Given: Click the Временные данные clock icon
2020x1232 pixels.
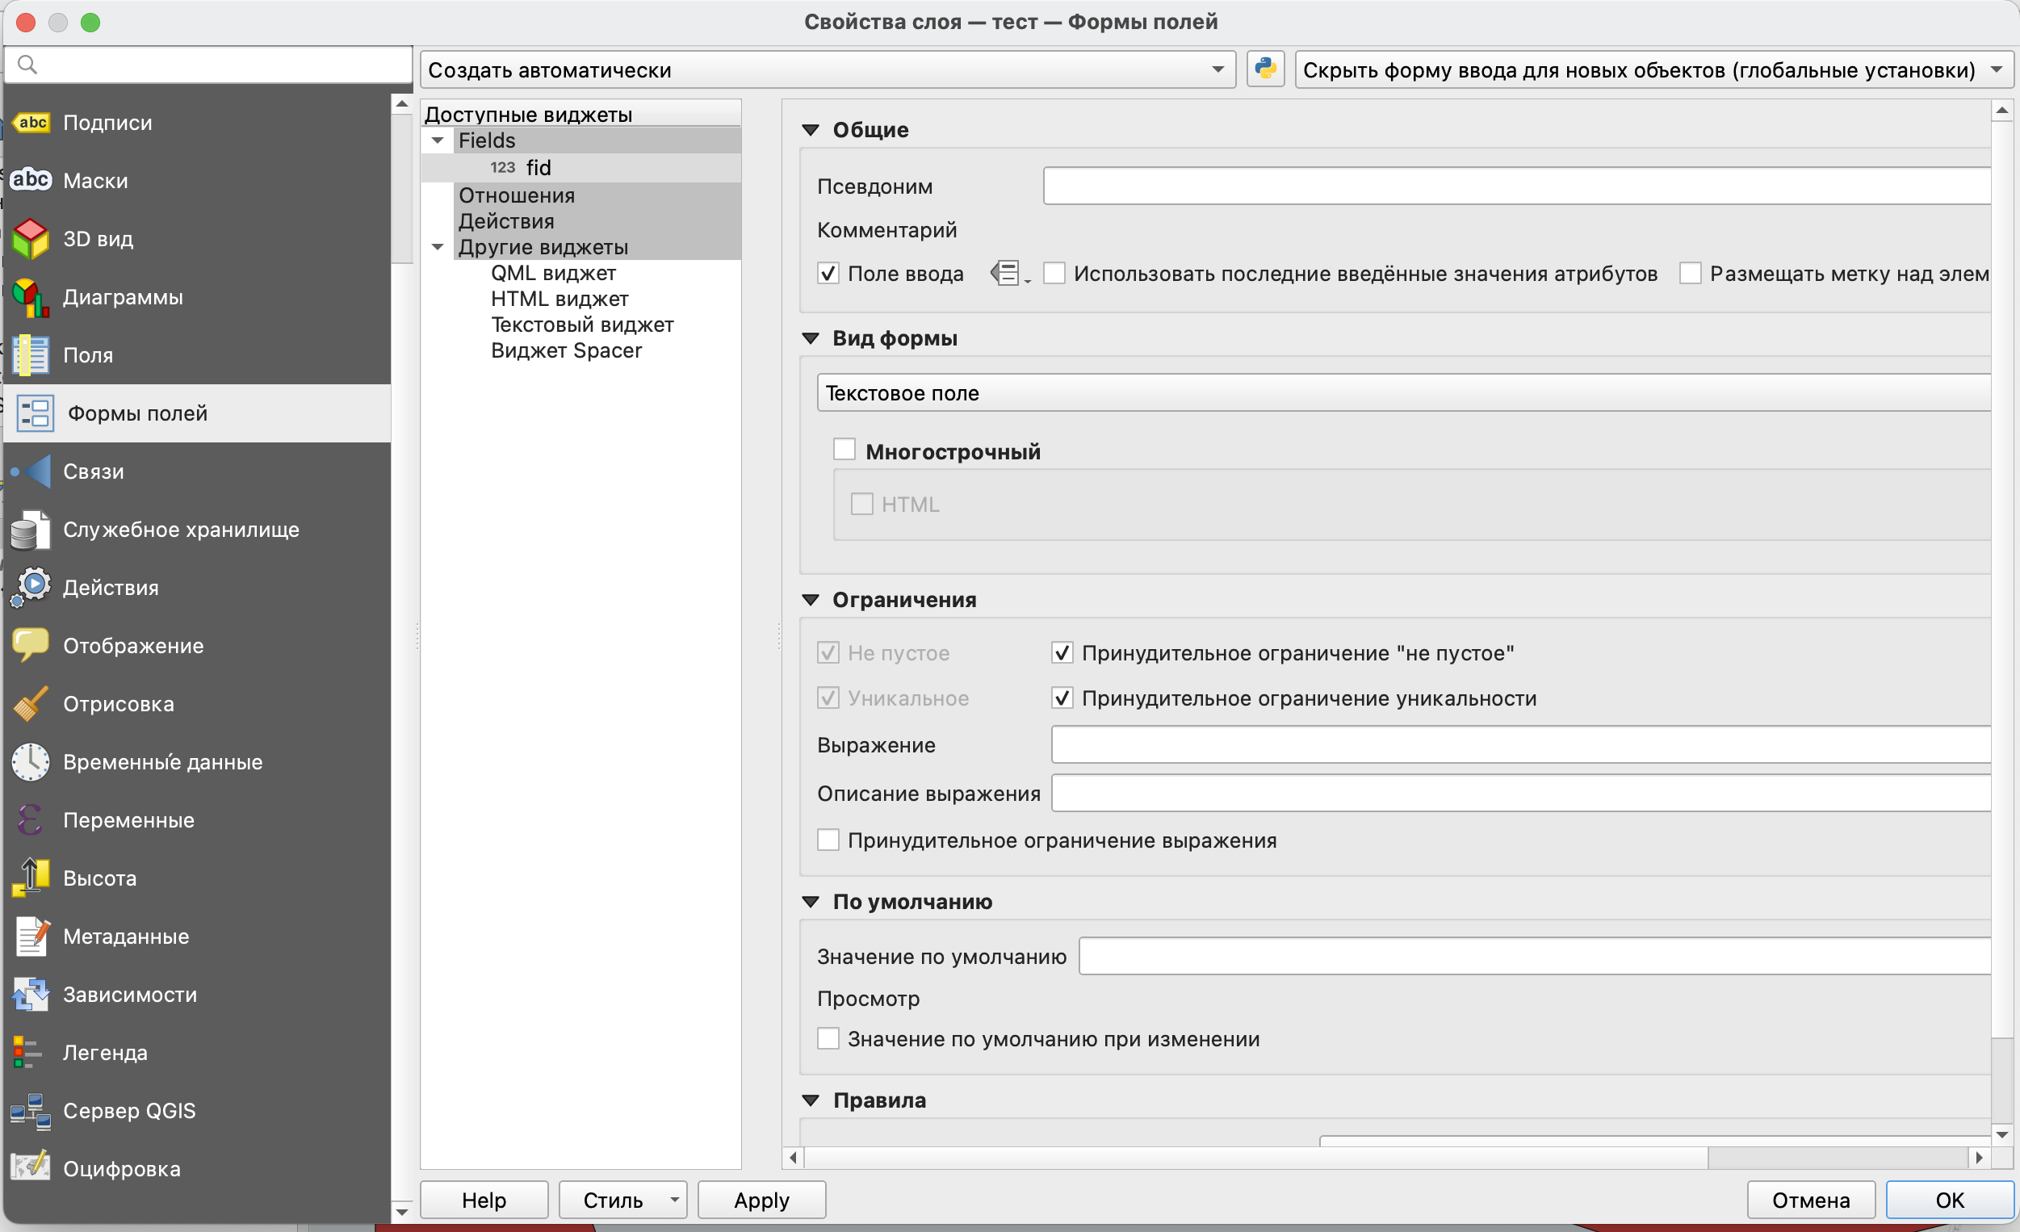Looking at the screenshot, I should pyautogui.click(x=31, y=761).
